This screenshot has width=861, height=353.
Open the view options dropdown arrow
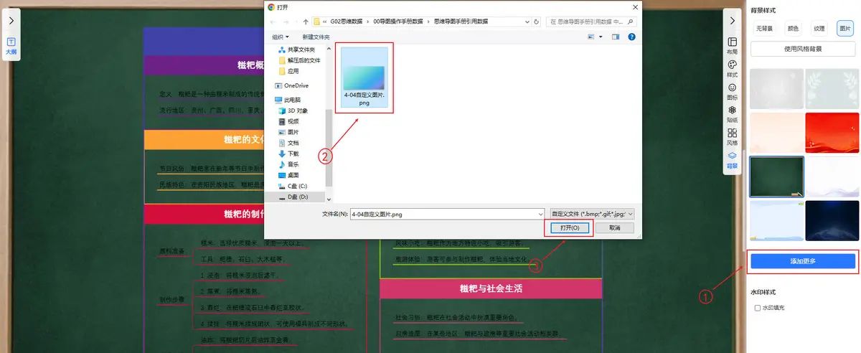pos(601,36)
